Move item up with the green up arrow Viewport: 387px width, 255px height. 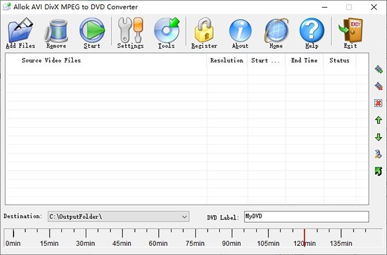coord(379,120)
